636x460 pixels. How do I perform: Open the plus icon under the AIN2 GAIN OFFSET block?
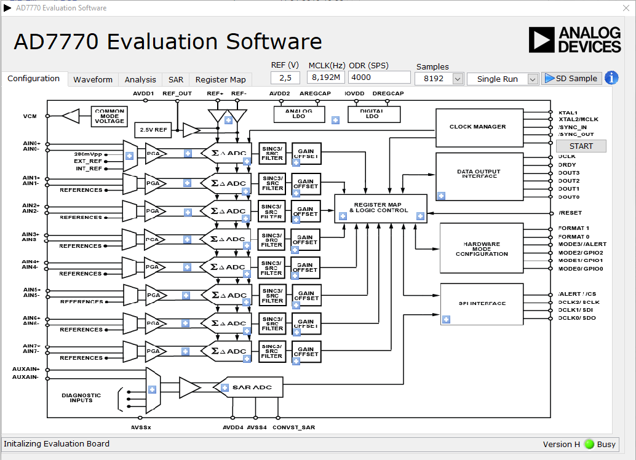pyautogui.click(x=296, y=220)
